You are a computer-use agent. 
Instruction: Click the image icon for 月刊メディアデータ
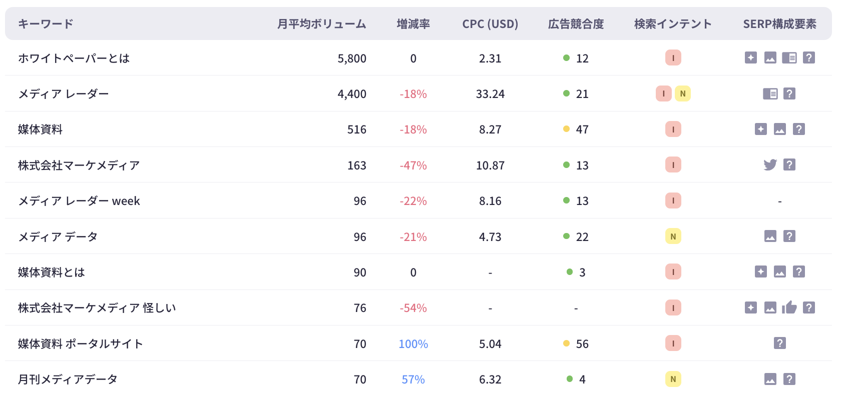click(770, 379)
